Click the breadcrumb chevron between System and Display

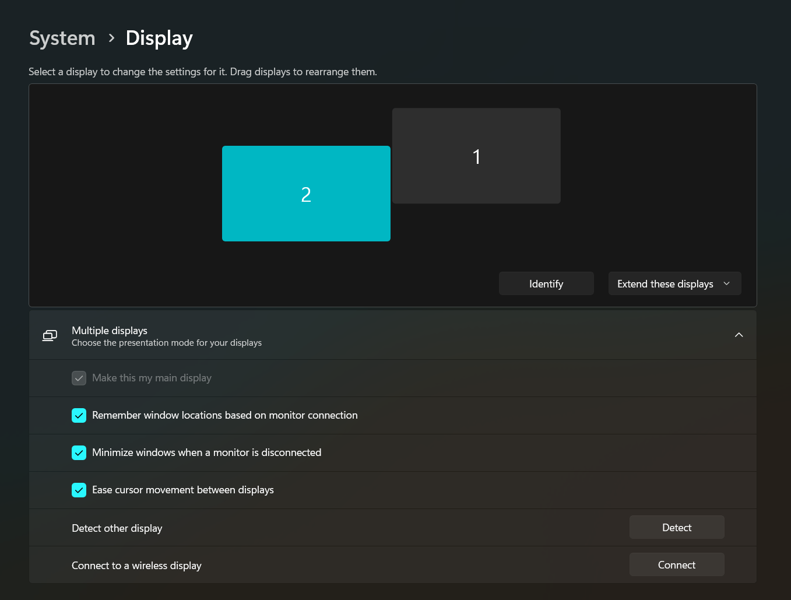click(x=111, y=38)
